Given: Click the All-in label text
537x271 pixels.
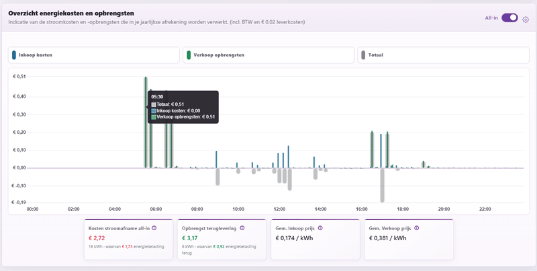Looking at the screenshot, I should 491,18.
